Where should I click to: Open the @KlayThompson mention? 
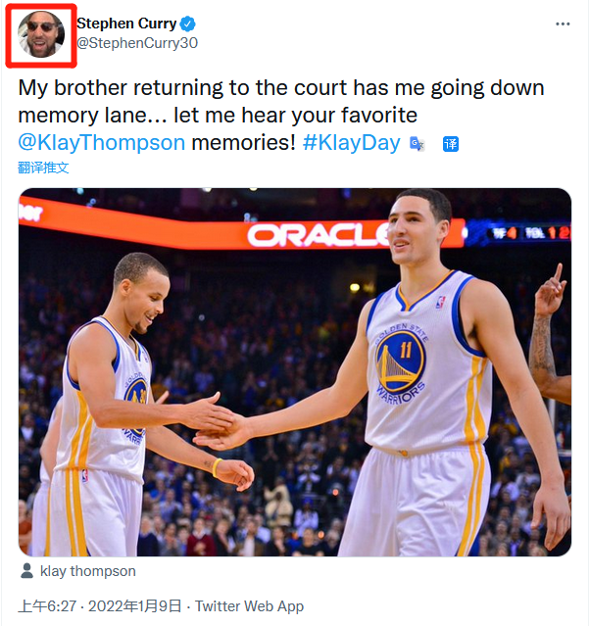(102, 142)
